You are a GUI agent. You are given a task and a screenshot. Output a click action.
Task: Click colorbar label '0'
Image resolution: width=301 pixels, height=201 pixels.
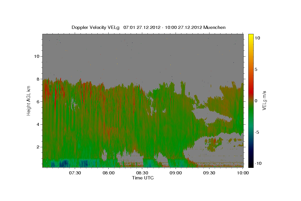click(256, 101)
